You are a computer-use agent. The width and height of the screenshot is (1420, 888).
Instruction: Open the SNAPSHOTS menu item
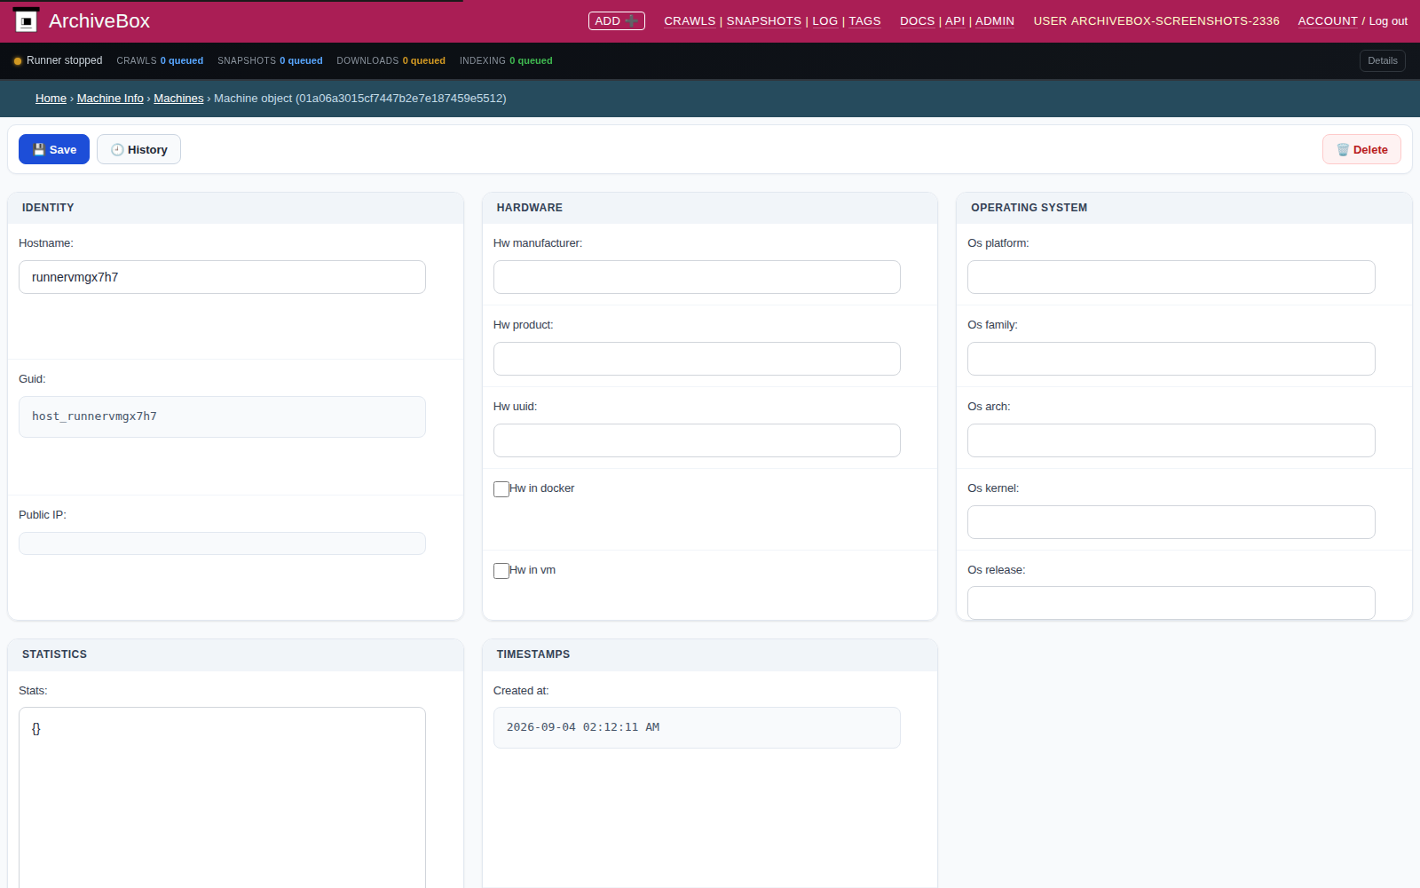click(x=763, y=20)
